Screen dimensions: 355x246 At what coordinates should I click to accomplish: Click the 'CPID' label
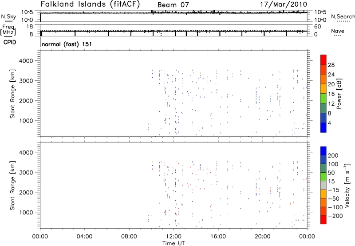pos(10,42)
